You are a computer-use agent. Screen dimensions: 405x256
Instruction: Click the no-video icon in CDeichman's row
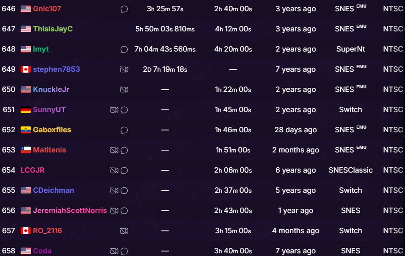click(114, 191)
